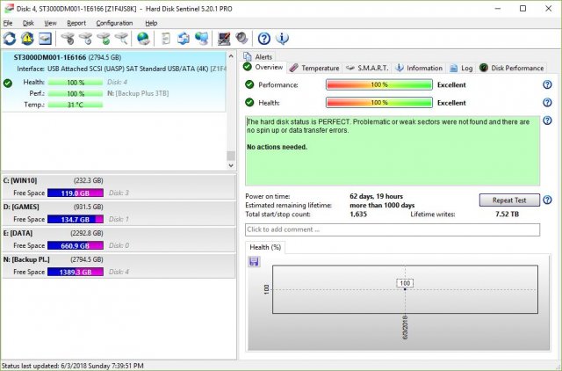This screenshot has width=562, height=371.
Task: Open the Disk menu
Action: (x=28, y=23)
